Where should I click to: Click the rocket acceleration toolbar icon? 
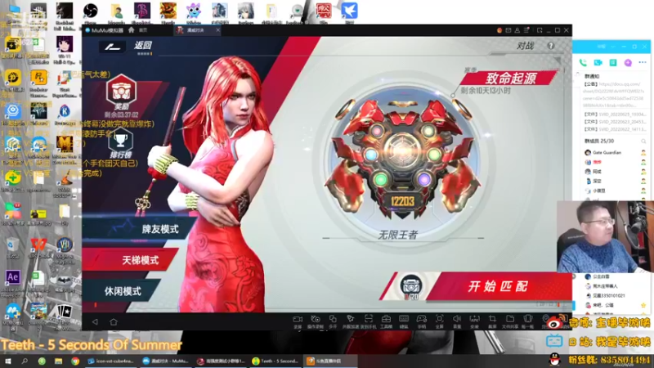coord(351,321)
